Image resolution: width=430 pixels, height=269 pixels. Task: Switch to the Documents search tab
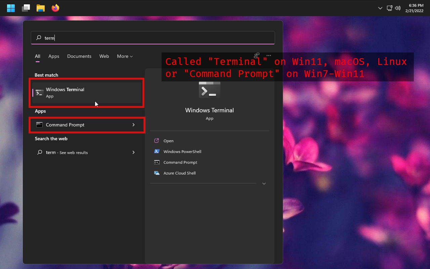click(x=79, y=56)
